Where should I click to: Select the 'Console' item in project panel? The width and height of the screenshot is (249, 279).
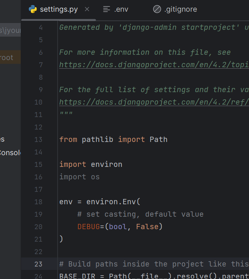coord(10,153)
